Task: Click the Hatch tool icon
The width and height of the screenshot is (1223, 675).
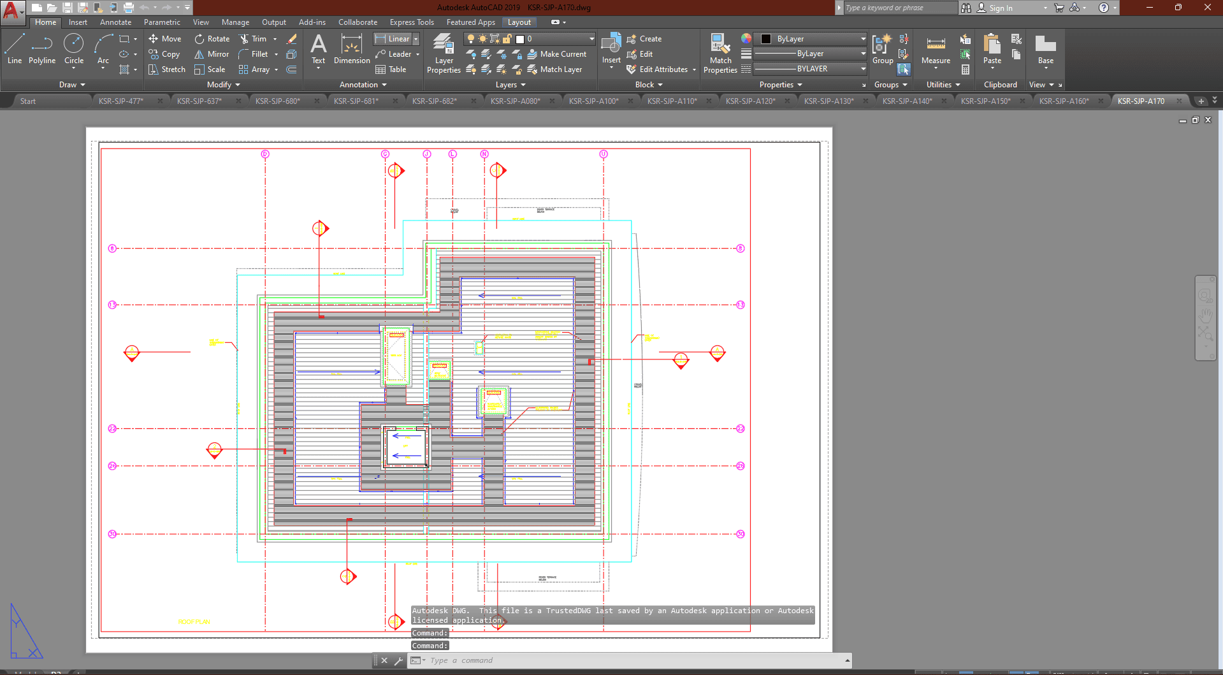Action: tap(124, 69)
